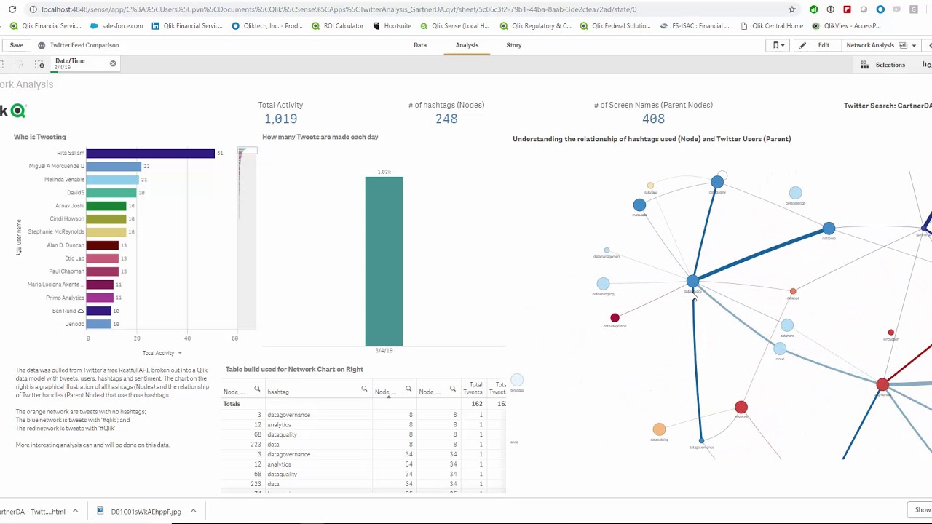
Task: Search the first Node_ column in table
Action: point(257,389)
